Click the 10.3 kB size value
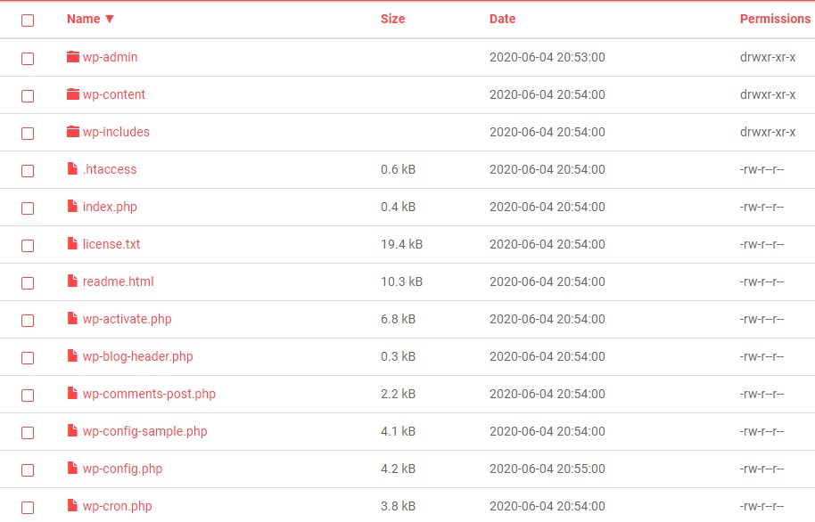Image resolution: width=815 pixels, height=522 pixels. click(401, 281)
